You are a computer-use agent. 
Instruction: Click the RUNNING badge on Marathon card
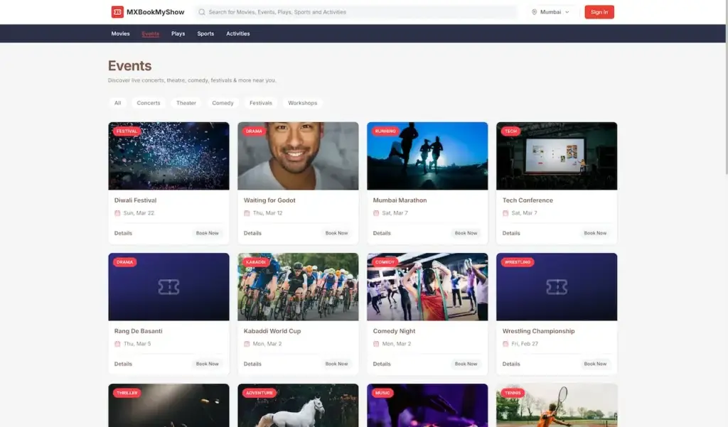385,131
